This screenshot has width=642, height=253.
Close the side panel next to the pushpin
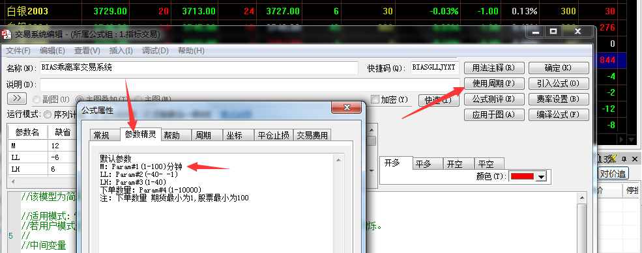[x=635, y=159]
